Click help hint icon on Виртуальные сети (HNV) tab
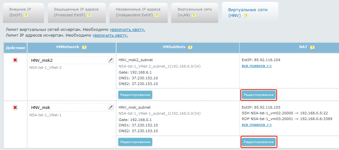The width and height of the screenshot is (339, 150). coord(246,16)
